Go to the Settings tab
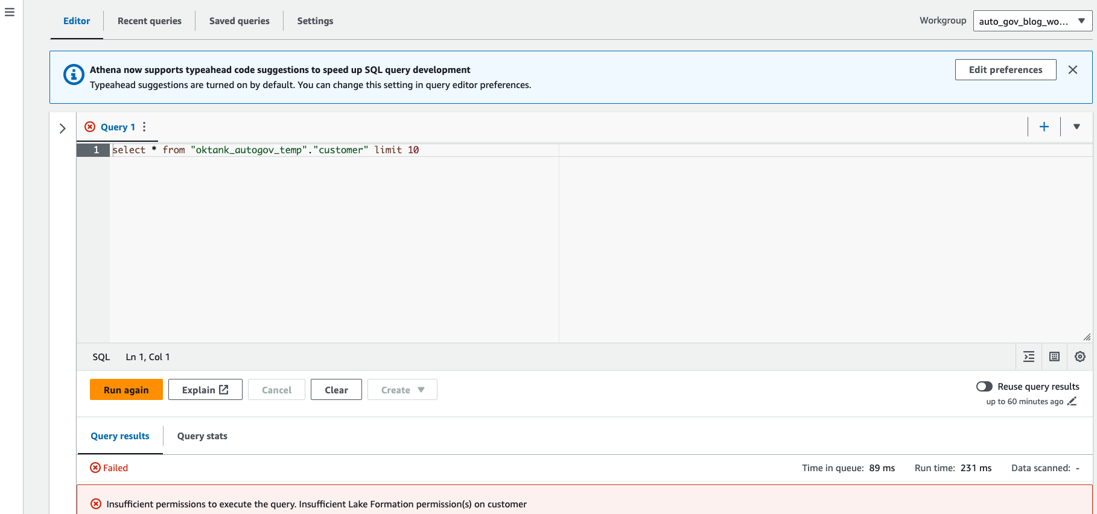The width and height of the screenshot is (1097, 514). 315,21
